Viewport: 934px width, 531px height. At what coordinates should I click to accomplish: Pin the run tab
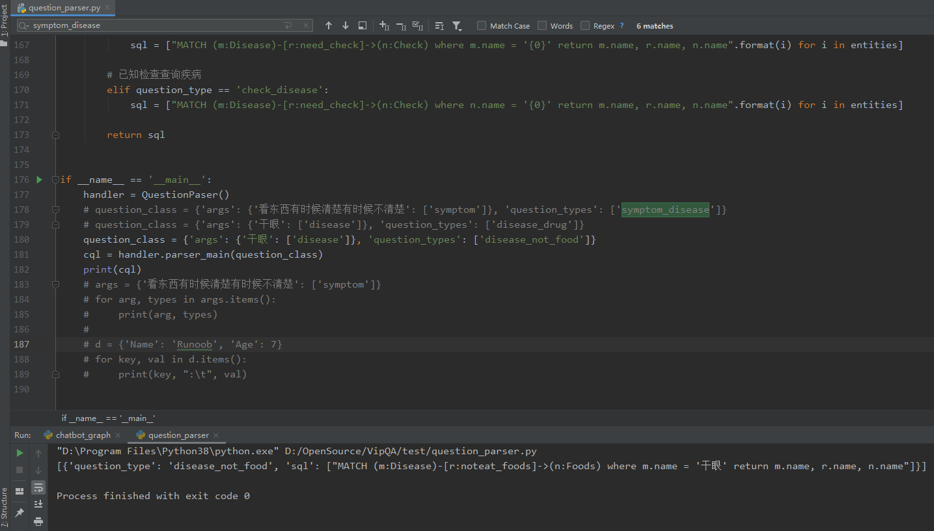(20, 513)
